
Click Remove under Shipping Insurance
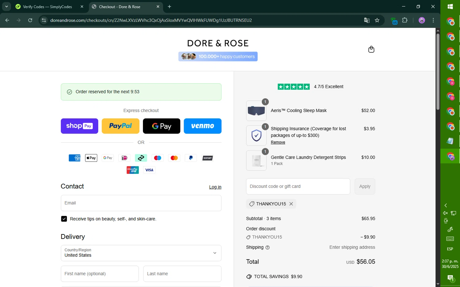[x=278, y=142]
